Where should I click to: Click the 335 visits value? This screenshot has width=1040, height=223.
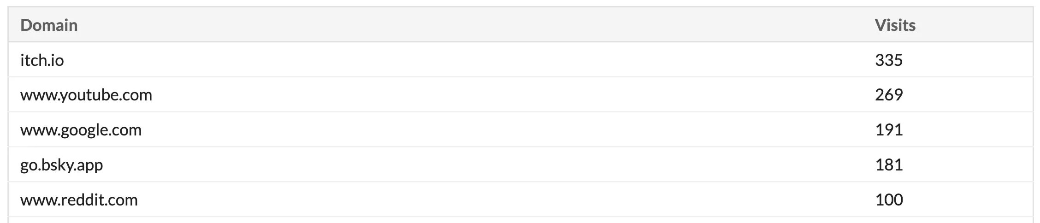click(888, 60)
